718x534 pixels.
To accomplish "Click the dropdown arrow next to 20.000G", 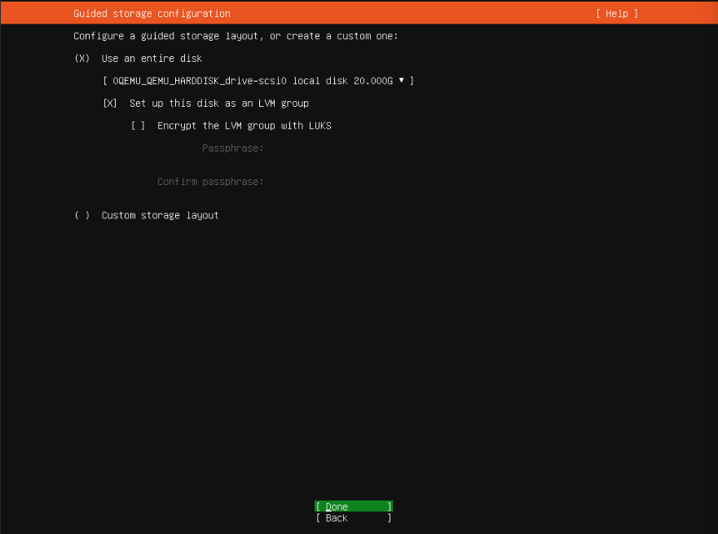I will pyautogui.click(x=402, y=81).
